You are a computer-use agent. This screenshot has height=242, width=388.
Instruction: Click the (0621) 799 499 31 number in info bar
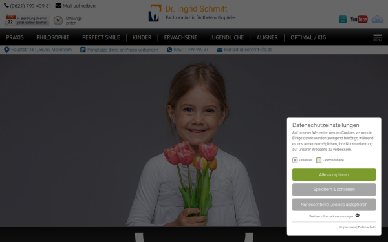coord(191,50)
